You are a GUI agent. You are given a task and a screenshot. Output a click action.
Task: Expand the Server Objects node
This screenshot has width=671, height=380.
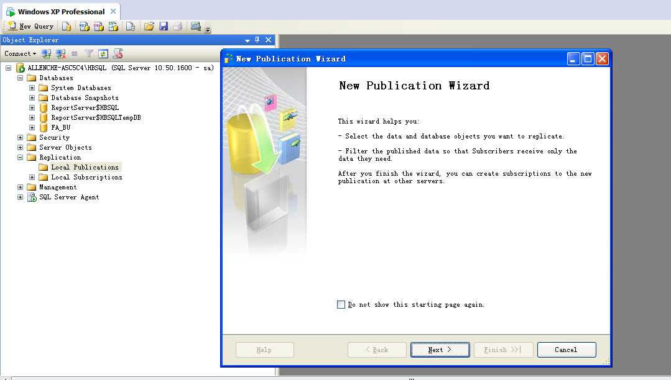20,147
